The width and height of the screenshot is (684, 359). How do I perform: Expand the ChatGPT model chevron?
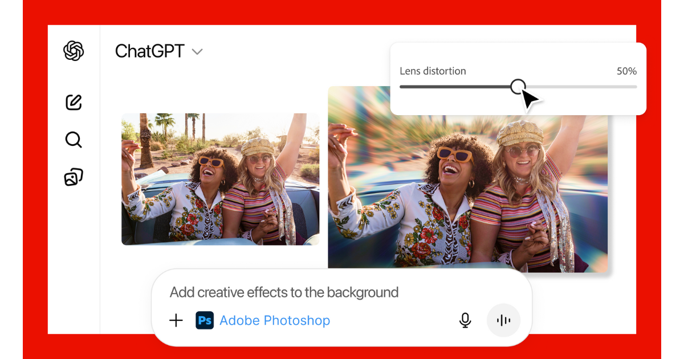(x=197, y=52)
